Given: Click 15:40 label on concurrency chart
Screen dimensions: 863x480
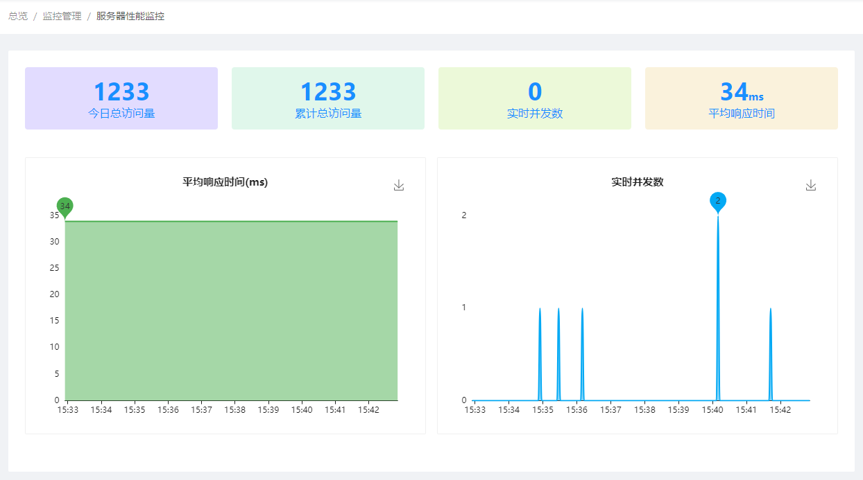Looking at the screenshot, I should (x=712, y=410).
